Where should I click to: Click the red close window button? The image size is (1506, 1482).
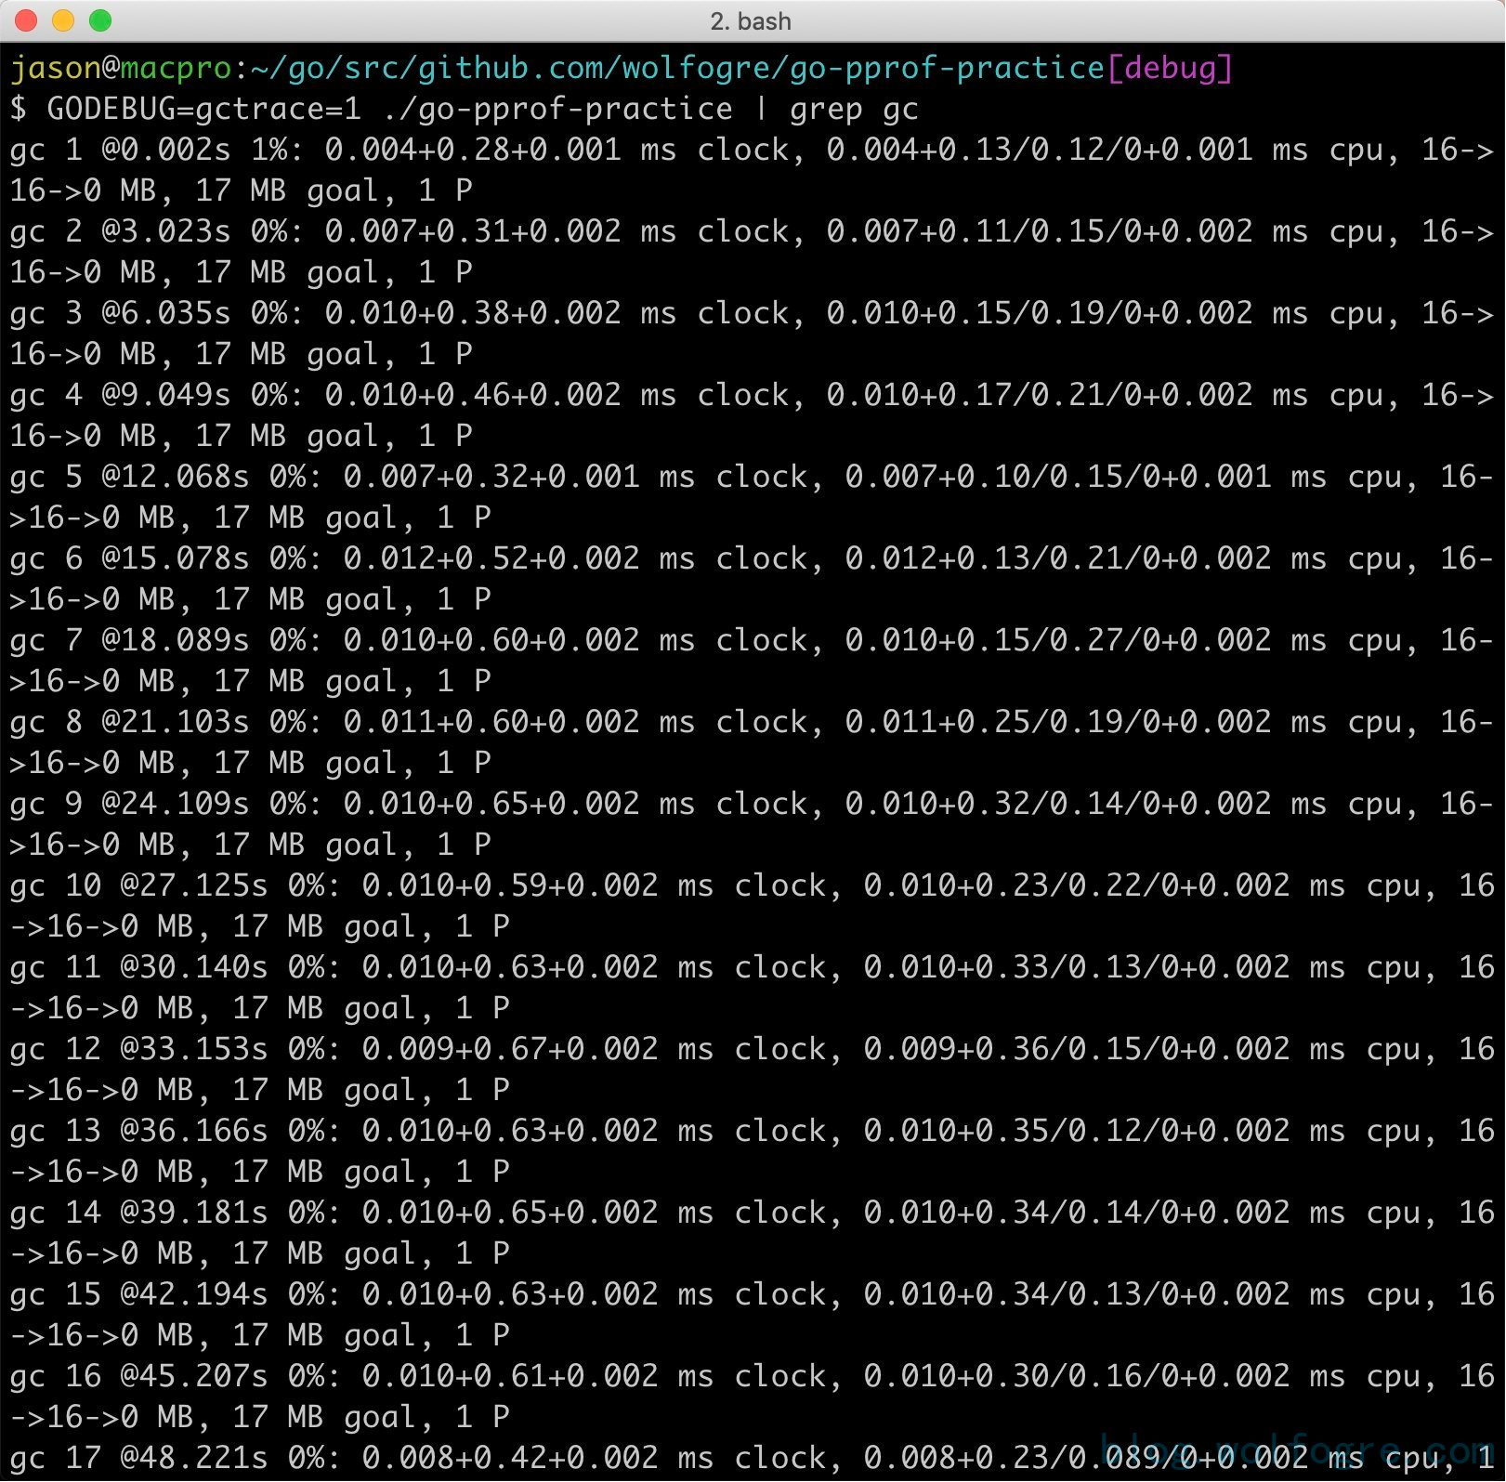coord(26,20)
